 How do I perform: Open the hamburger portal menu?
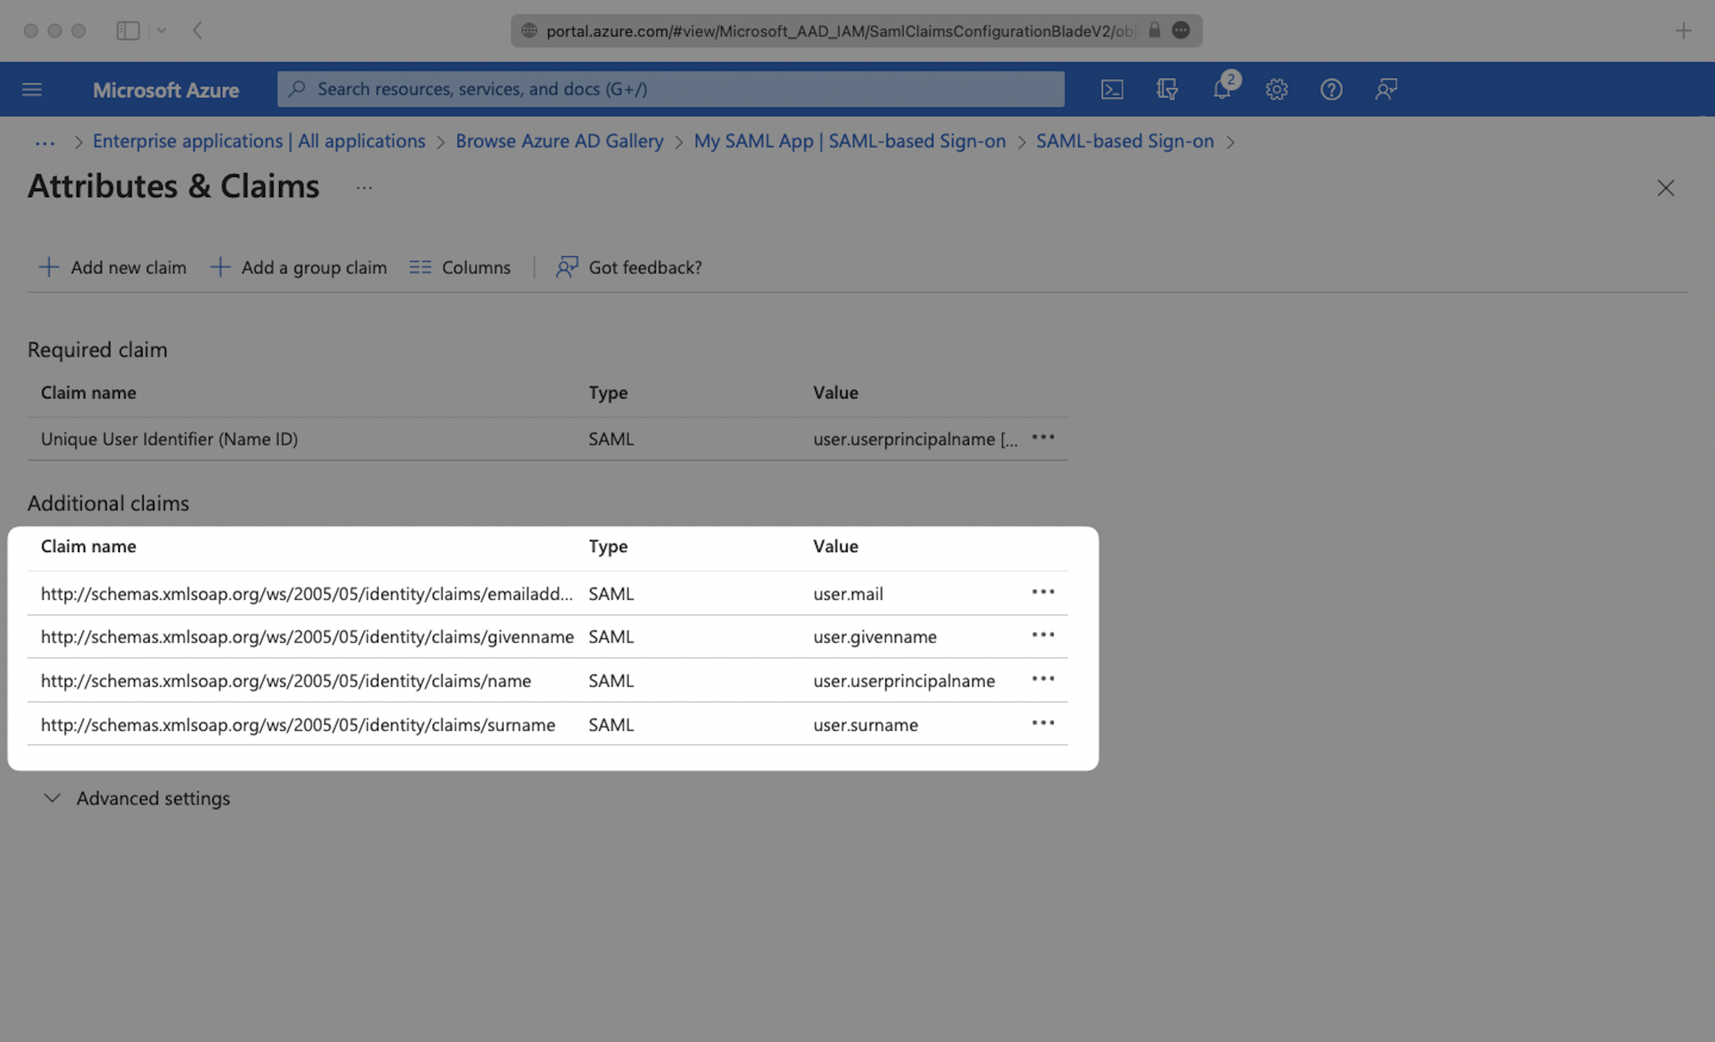pos(32,90)
